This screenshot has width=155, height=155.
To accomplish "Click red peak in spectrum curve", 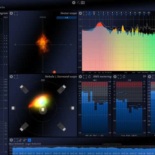I will (100, 24).
